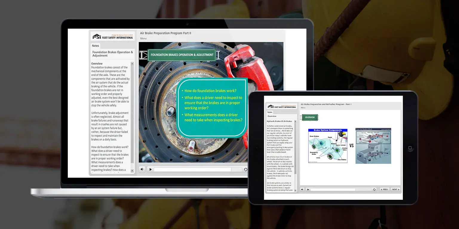Screen dimensions: 459x229
Task: Open the Notes tab on the tablet screen
Action: point(270,112)
